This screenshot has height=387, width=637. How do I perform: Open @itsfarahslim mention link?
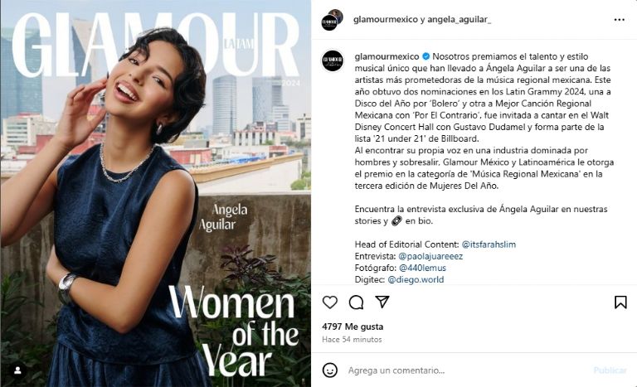(489, 244)
